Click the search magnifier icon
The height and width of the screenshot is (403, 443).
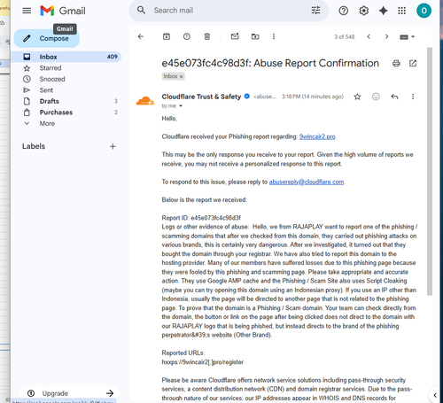click(141, 10)
